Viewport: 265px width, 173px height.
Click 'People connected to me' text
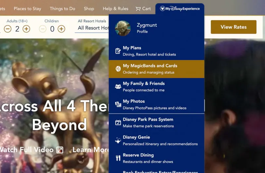[x=144, y=90]
